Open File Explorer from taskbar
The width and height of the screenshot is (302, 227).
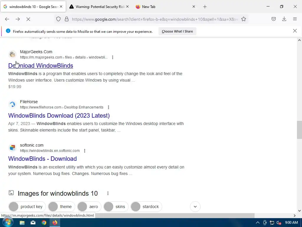[x=22, y=223]
